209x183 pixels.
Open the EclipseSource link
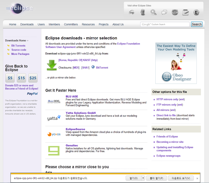(75, 129)
